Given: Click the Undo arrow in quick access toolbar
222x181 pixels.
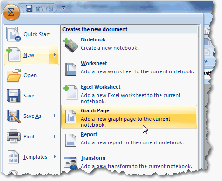Looking at the screenshot, I should pos(39,8).
